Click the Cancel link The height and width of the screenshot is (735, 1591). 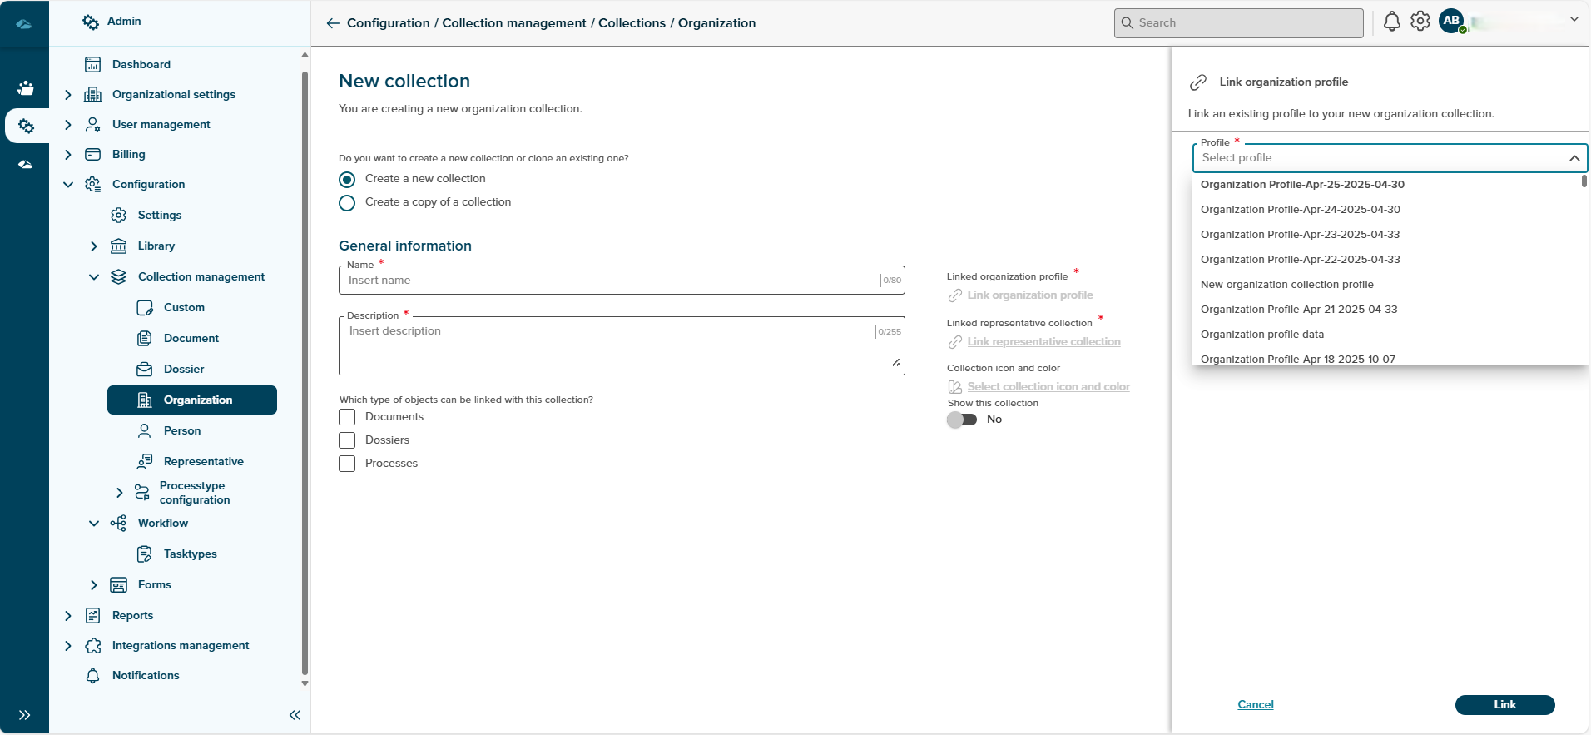(1255, 705)
